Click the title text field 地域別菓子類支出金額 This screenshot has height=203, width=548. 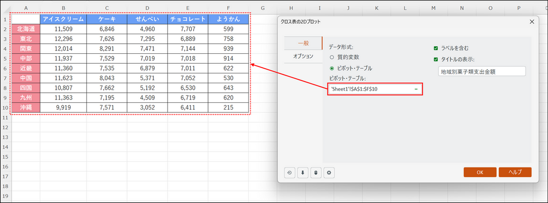tap(481, 71)
